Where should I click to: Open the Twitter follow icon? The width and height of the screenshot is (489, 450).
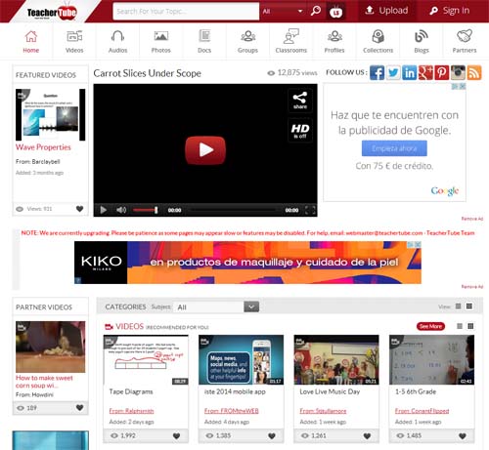[x=393, y=72]
